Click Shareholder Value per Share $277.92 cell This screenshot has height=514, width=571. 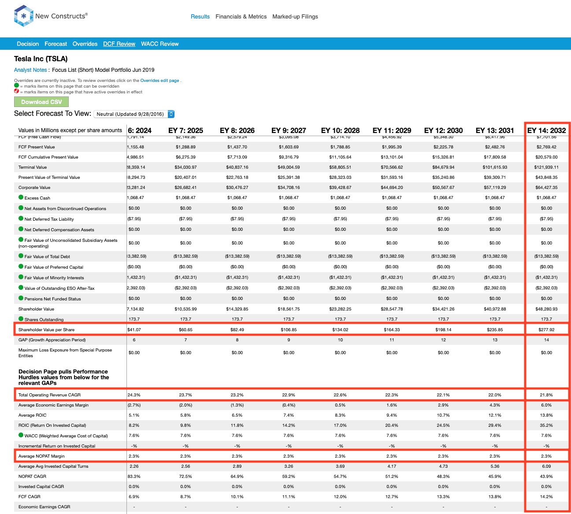[x=546, y=329]
